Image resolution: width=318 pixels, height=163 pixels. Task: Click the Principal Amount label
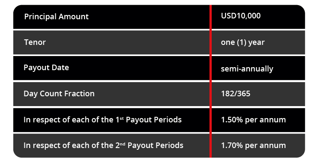coord(57,17)
